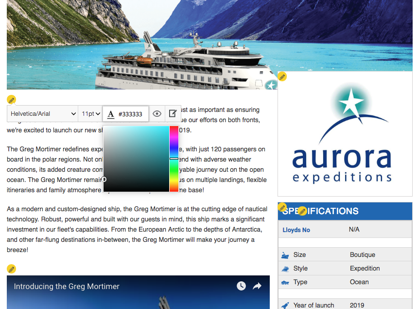Click the ship icon next to Size

click(x=285, y=255)
